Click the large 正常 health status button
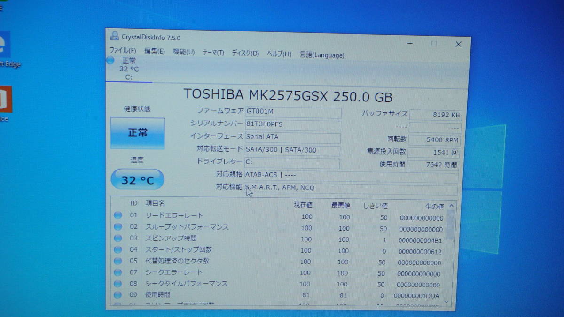 pyautogui.click(x=138, y=133)
